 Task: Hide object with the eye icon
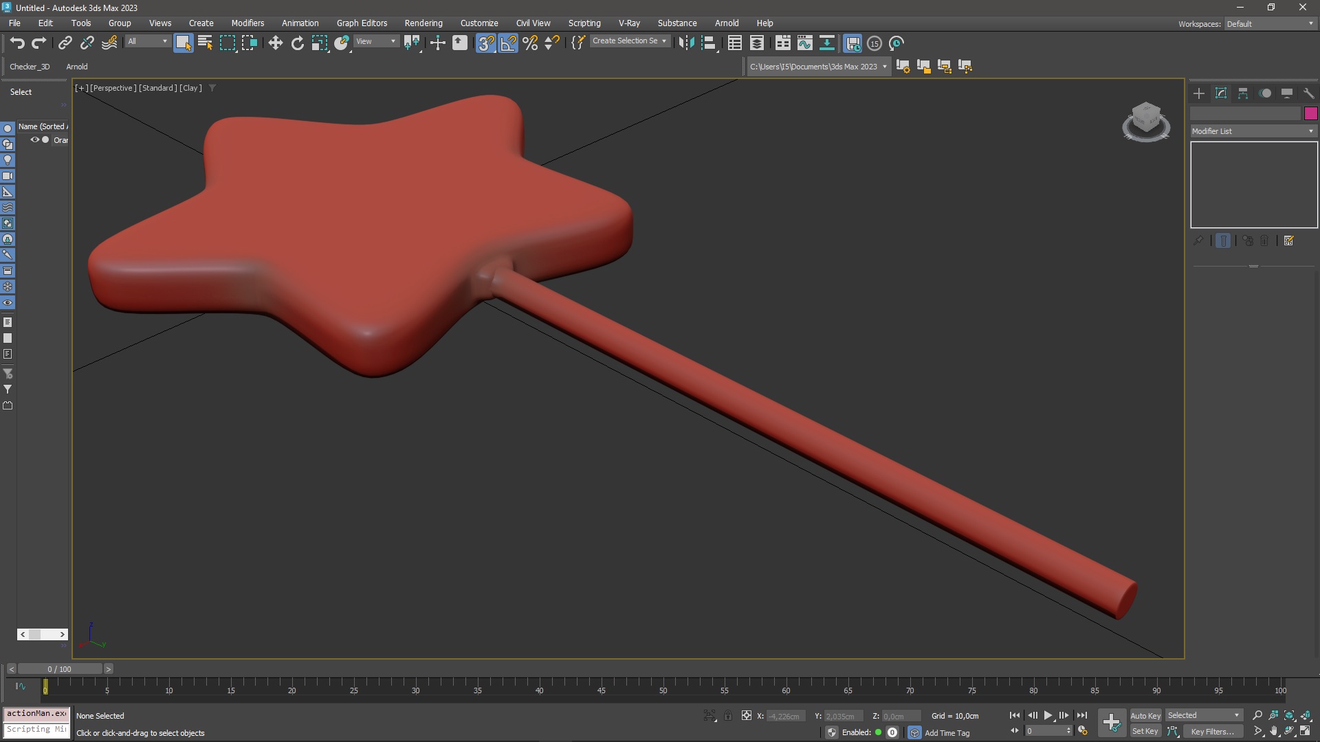click(34, 139)
